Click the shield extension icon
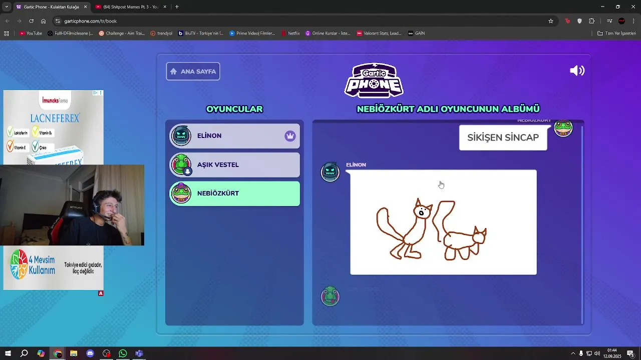The width and height of the screenshot is (641, 360). [x=579, y=21]
